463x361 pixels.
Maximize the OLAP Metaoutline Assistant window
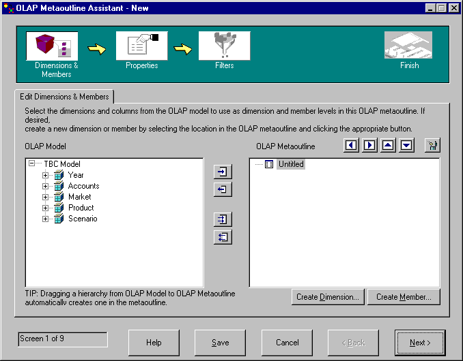(x=441, y=8)
